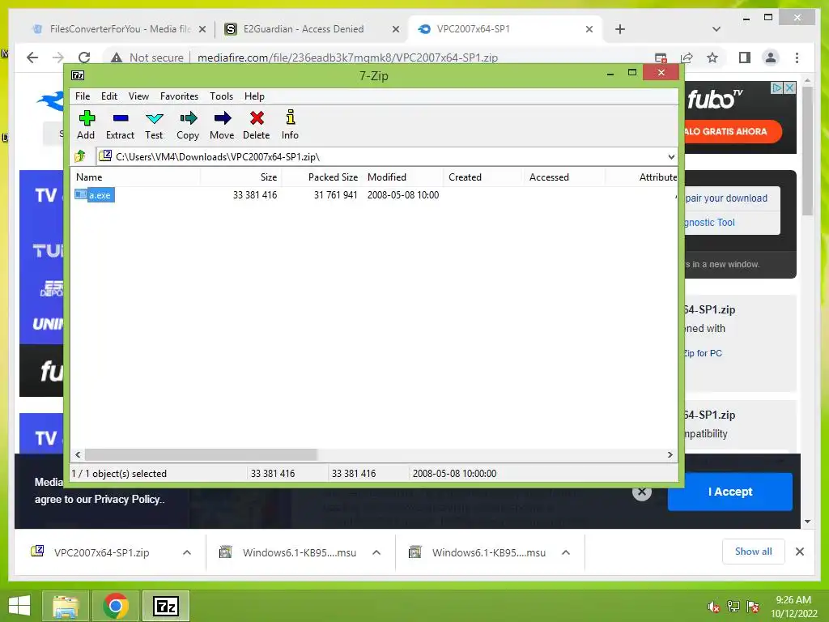Sort by the Size column header
The image size is (829, 622).
click(x=240, y=177)
